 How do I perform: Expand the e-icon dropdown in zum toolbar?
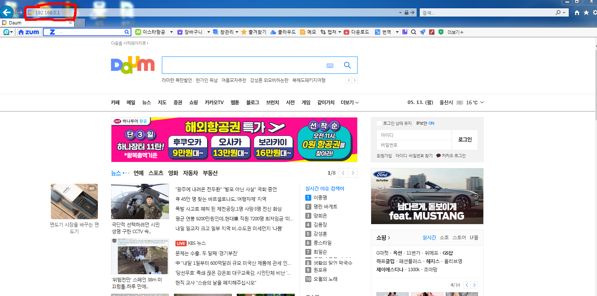(x=12, y=32)
